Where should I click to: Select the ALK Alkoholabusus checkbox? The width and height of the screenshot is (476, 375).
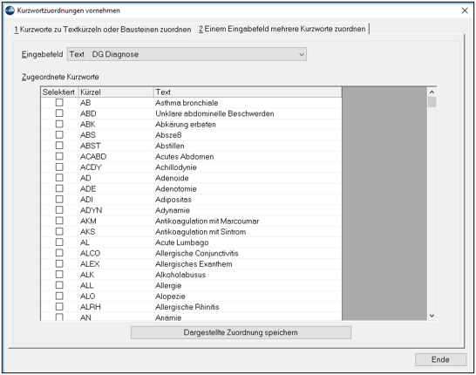click(x=59, y=274)
